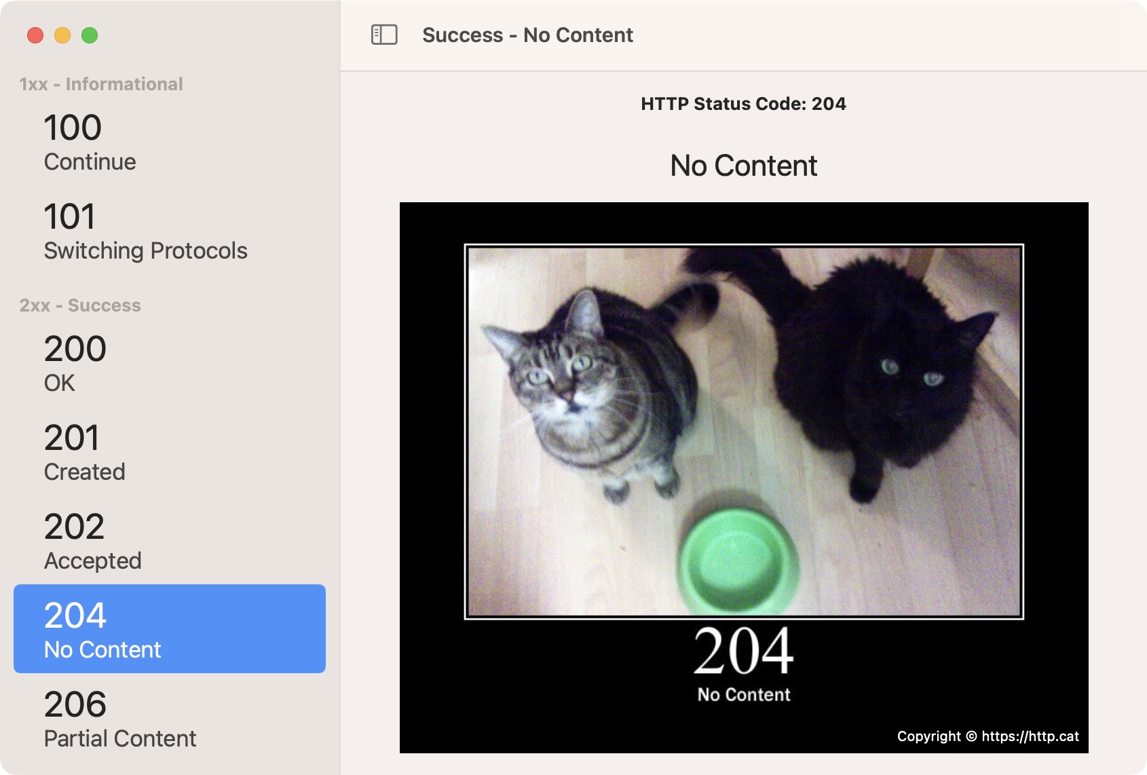Close the window with red button

[x=35, y=35]
